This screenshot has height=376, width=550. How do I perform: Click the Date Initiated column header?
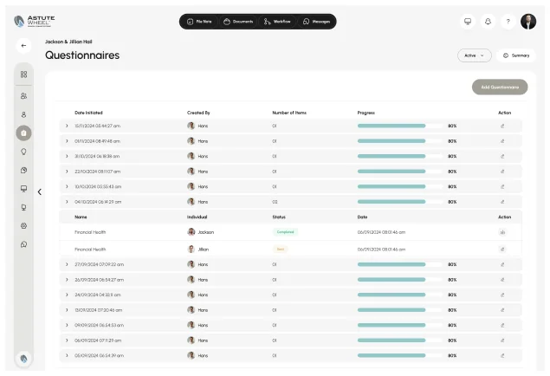[88, 113]
